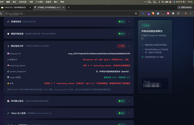Click the battery indicator in the menu bar
The height and width of the screenshot is (125, 194).
[x=167, y=2]
